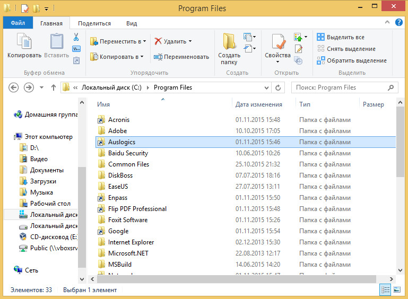Image resolution: width=408 pixels, height=299 pixels.
Task: Sort by the Имя column header
Action: coord(103,104)
